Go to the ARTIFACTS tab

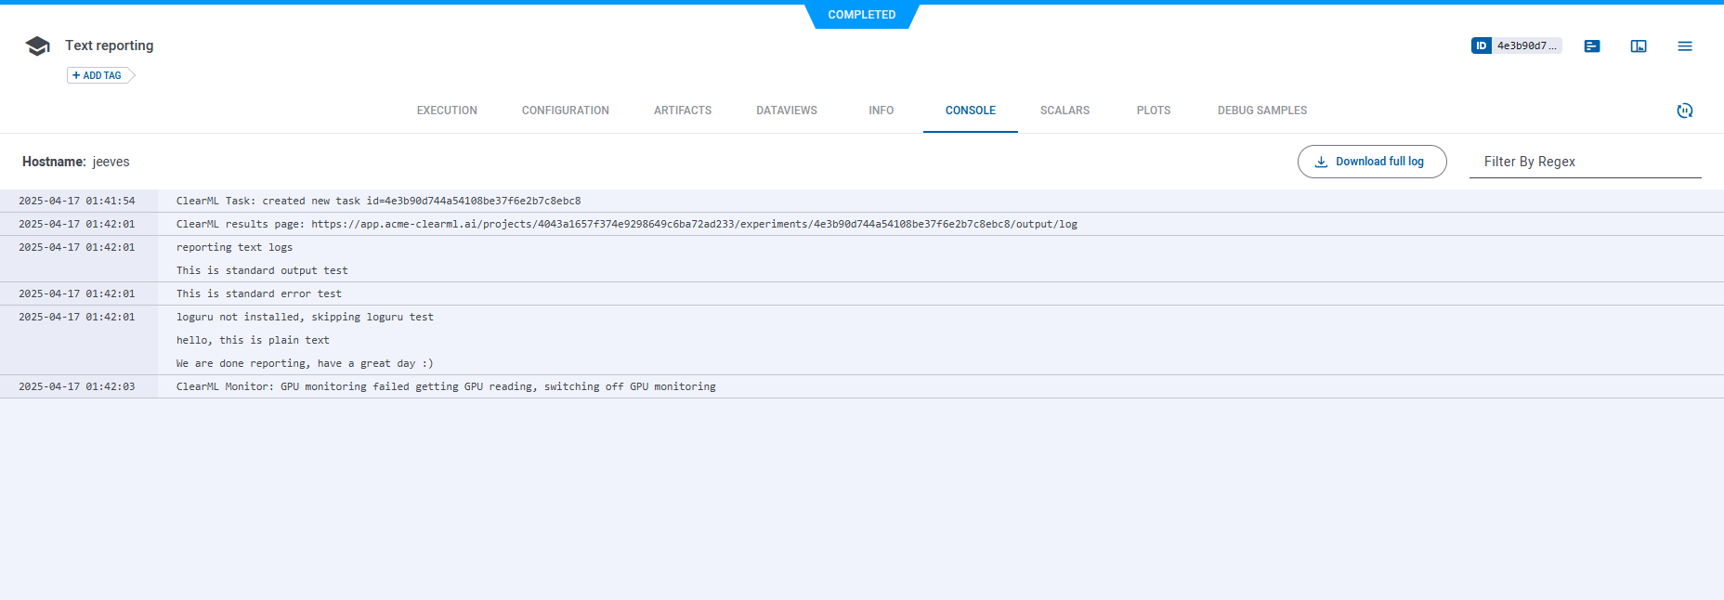point(683,111)
